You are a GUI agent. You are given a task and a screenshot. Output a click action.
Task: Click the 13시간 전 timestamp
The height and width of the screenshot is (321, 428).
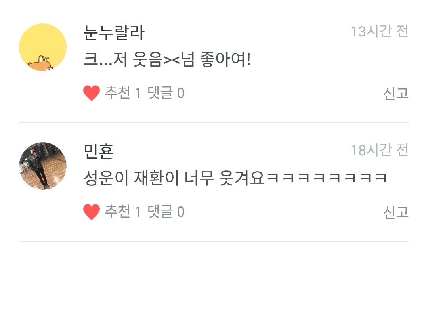pos(379,31)
